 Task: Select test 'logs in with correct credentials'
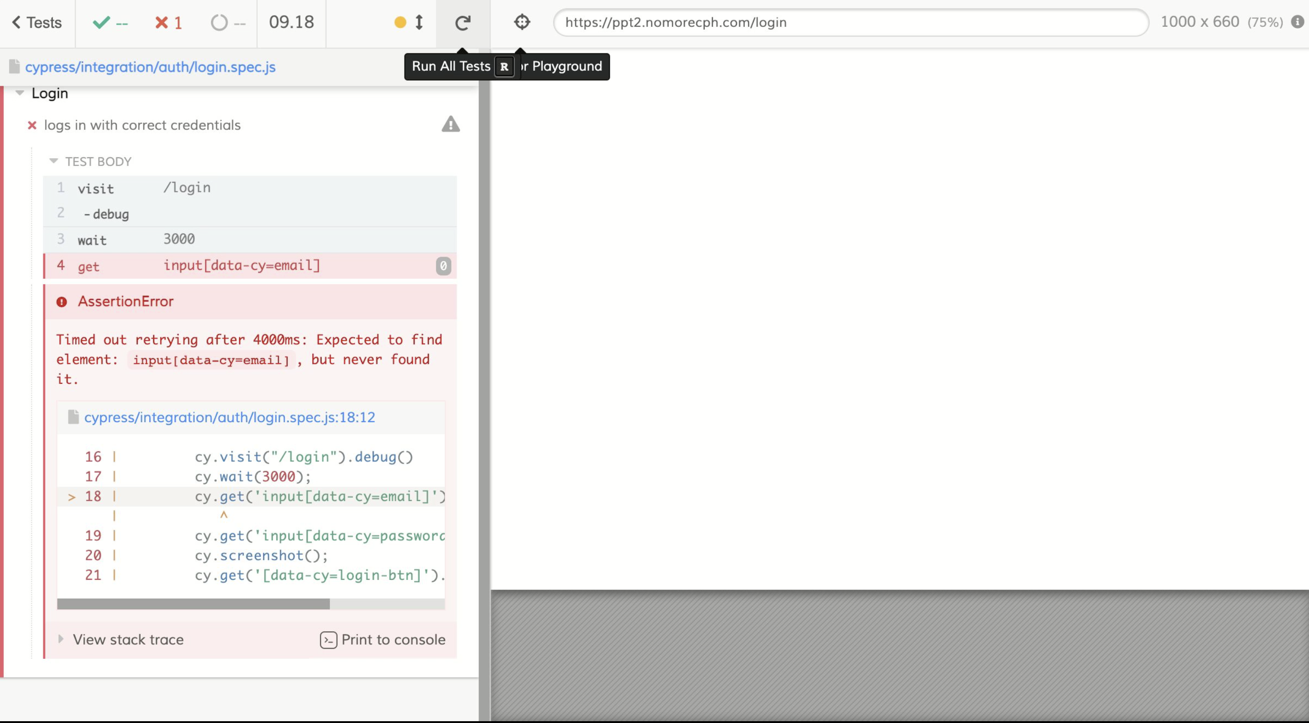coord(142,125)
